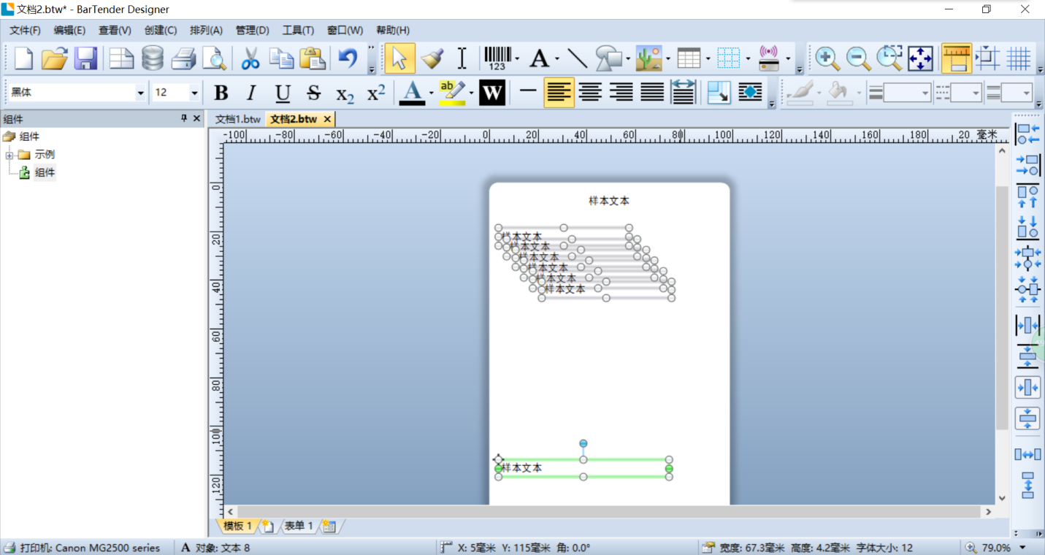
Task: Save the document with floppy disk icon
Action: tap(86, 58)
